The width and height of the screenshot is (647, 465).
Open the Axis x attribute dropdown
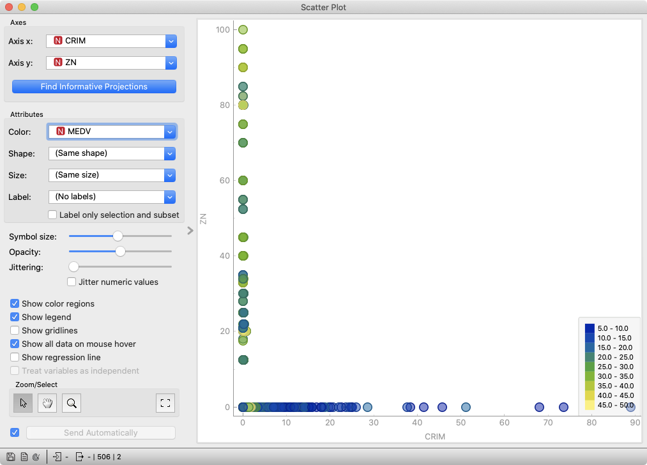170,40
